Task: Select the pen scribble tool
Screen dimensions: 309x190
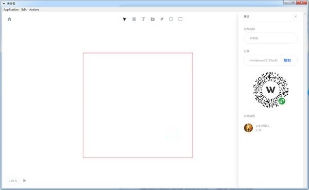Action: 134,19
